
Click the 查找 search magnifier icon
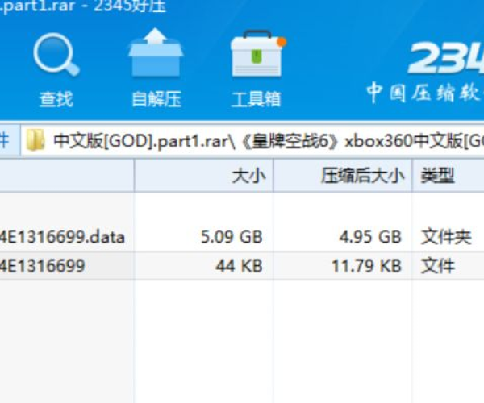coord(56,55)
